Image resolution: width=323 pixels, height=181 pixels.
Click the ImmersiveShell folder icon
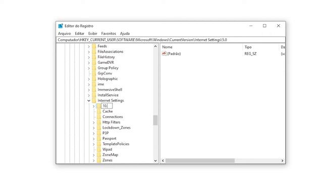coord(94,89)
